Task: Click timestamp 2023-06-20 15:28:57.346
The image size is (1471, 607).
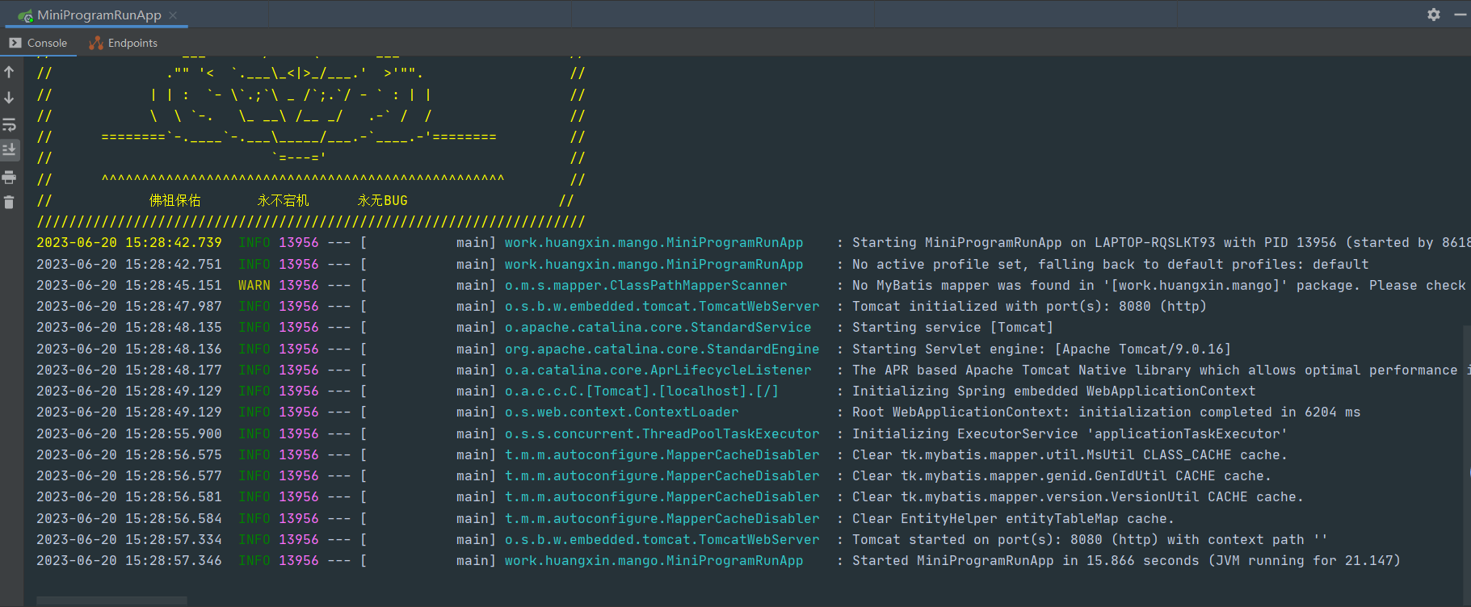Action: point(129,561)
